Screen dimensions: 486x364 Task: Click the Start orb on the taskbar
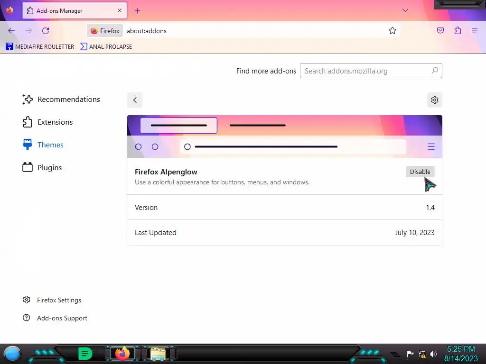tap(12, 354)
